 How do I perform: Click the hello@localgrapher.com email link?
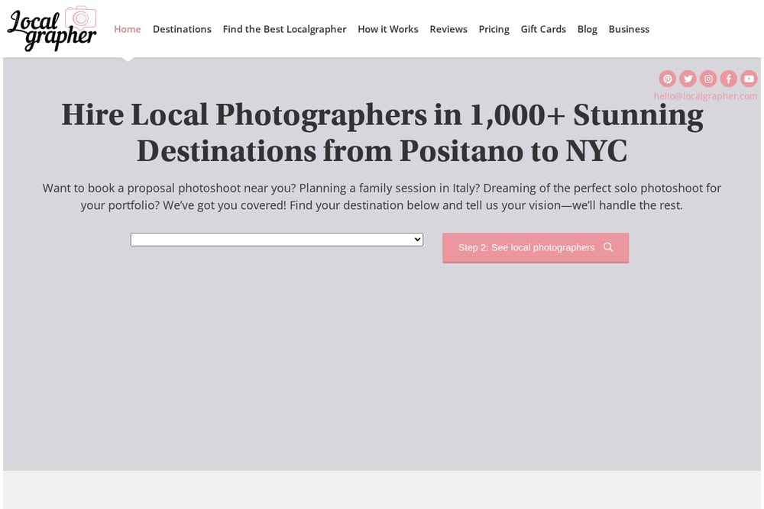click(705, 96)
